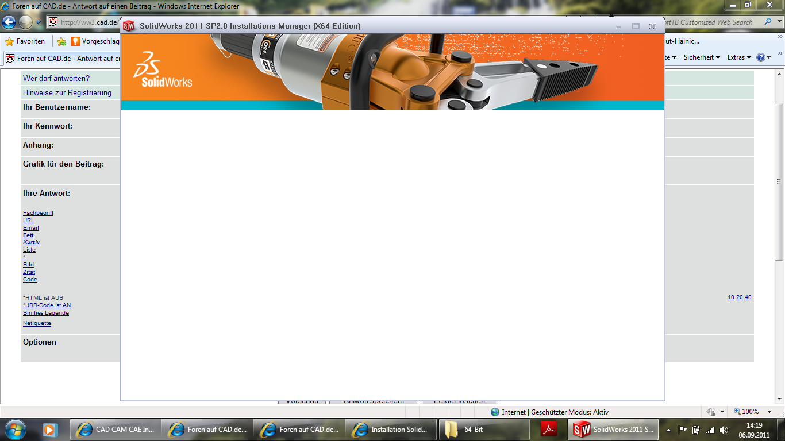785x441 pixels.
Task: Click the add-to-favorites-bar star icon
Action: coord(61,41)
